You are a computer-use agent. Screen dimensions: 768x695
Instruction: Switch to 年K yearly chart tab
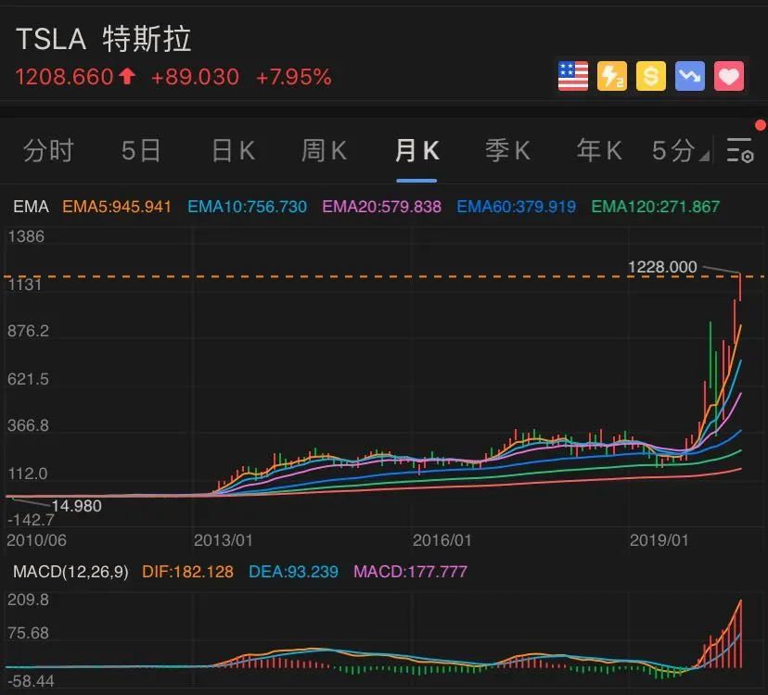[599, 150]
